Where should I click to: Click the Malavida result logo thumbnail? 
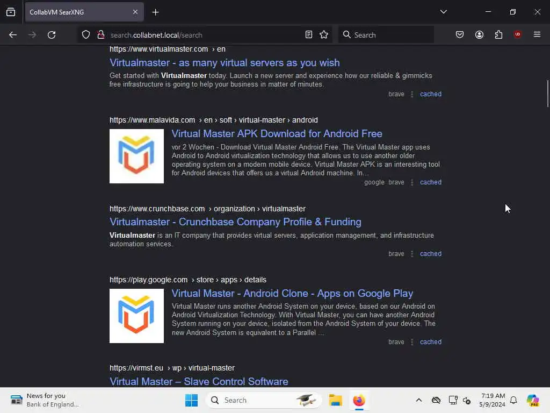coord(136,156)
